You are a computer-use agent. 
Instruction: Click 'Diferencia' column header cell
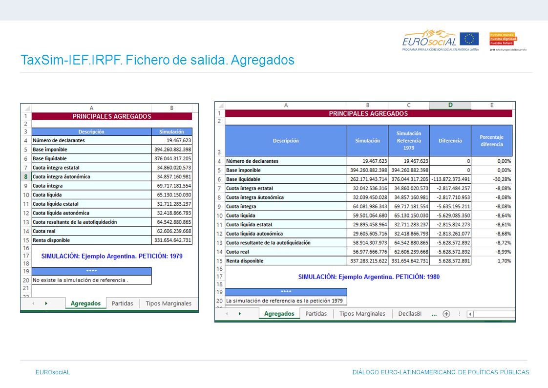click(x=450, y=141)
